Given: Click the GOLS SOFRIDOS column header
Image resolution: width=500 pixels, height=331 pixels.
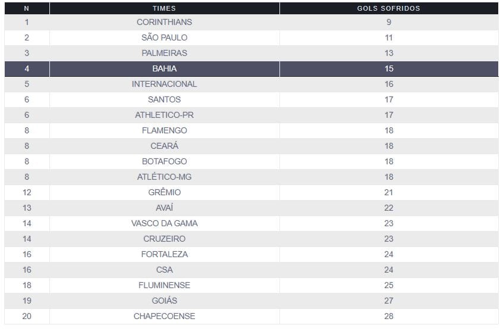Looking at the screenshot, I should pos(388,9).
